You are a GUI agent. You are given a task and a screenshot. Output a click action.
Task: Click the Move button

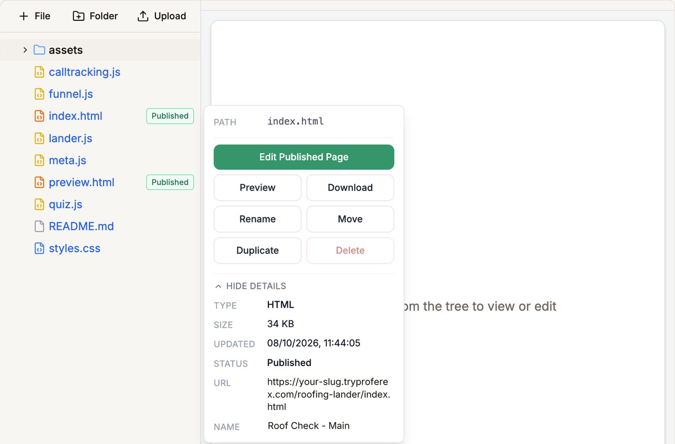click(x=350, y=219)
